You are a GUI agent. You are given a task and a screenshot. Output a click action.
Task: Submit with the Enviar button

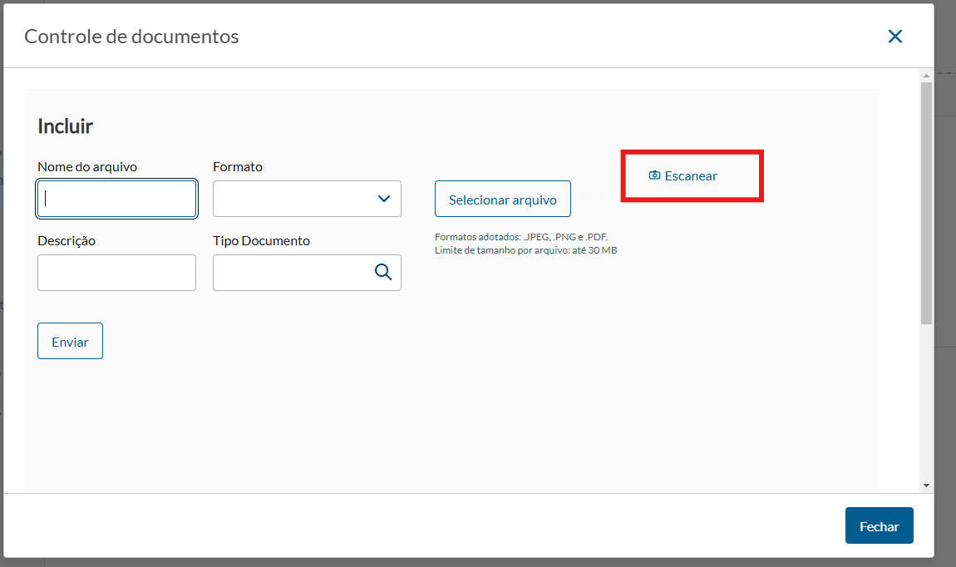point(70,341)
